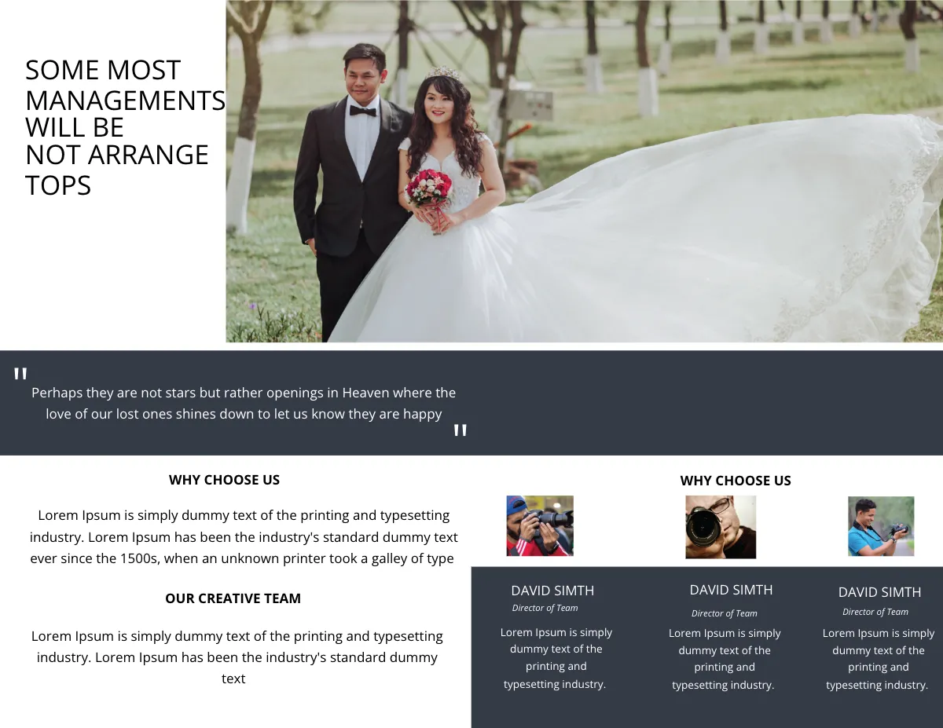Select the rightmost team member description text
The height and width of the screenshot is (728, 943).
[x=878, y=658]
